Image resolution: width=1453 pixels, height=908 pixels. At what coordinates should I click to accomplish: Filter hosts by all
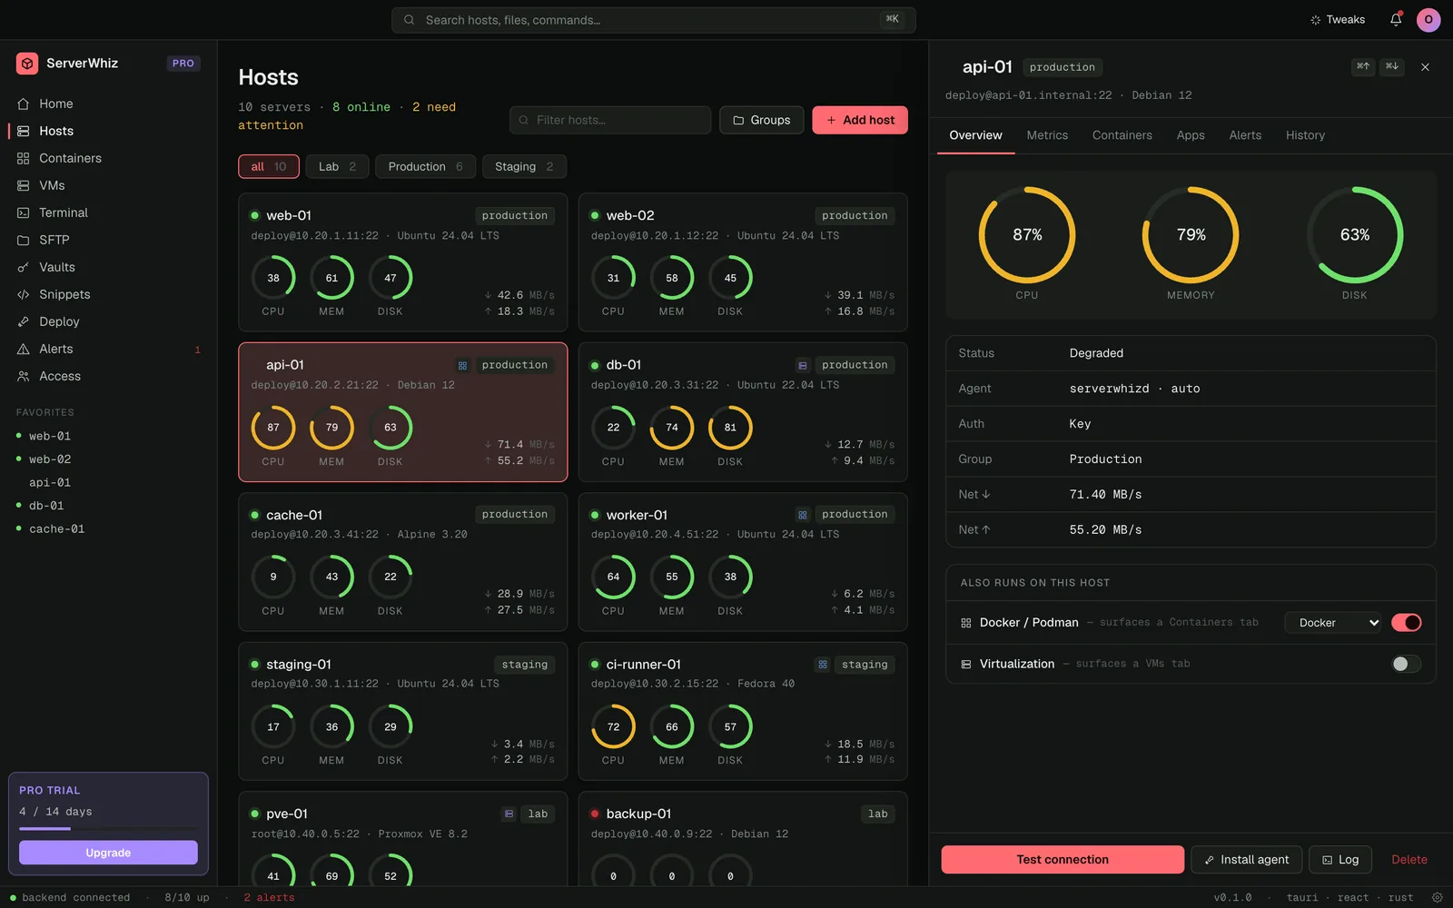click(x=269, y=166)
